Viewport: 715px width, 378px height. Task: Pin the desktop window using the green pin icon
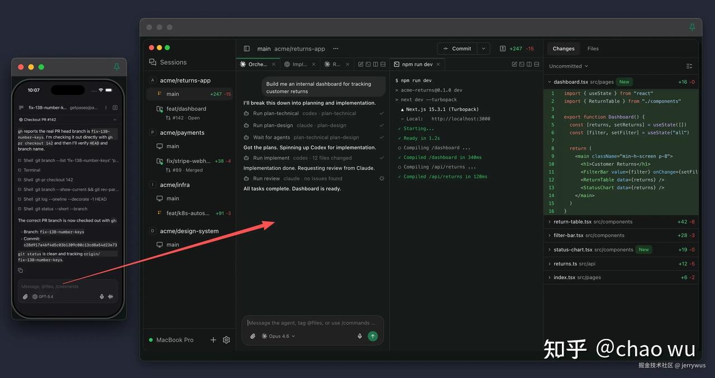pyautogui.click(x=693, y=27)
